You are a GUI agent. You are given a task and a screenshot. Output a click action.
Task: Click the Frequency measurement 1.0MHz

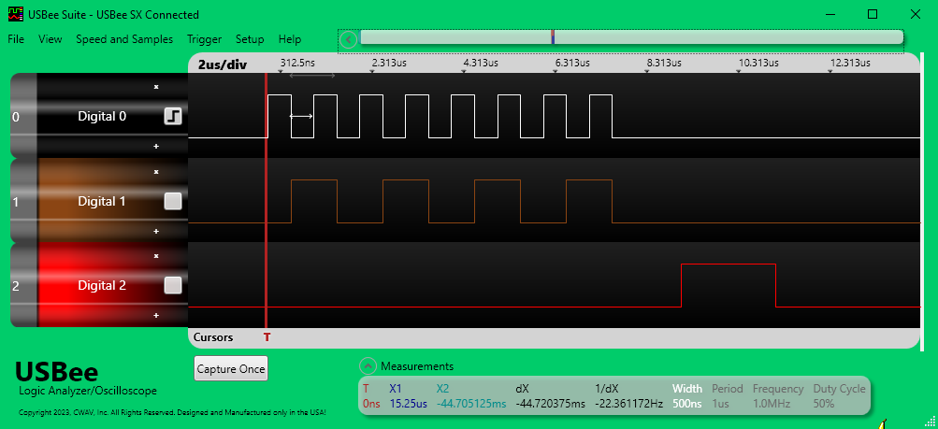(x=772, y=404)
